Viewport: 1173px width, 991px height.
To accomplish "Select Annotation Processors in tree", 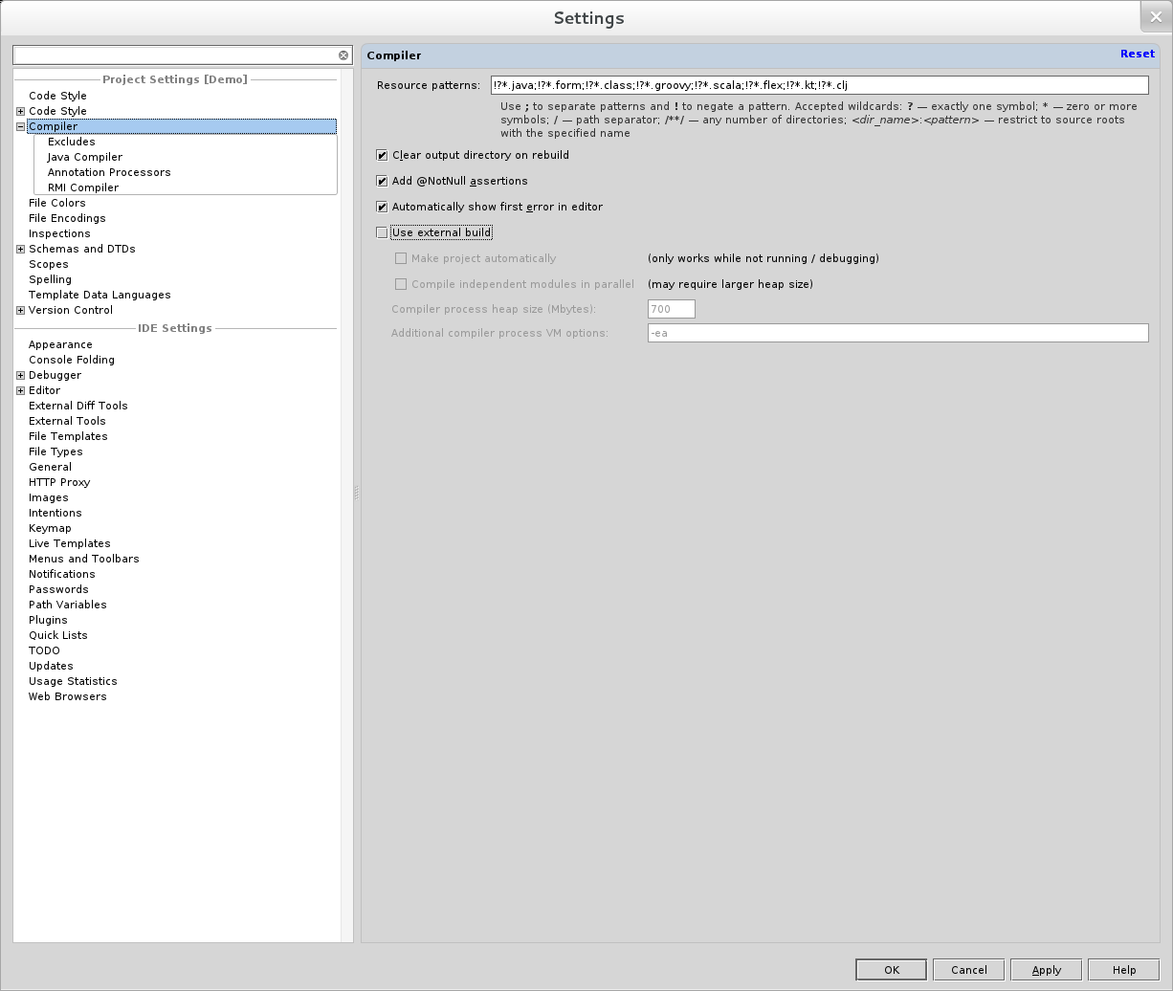I will coord(109,172).
